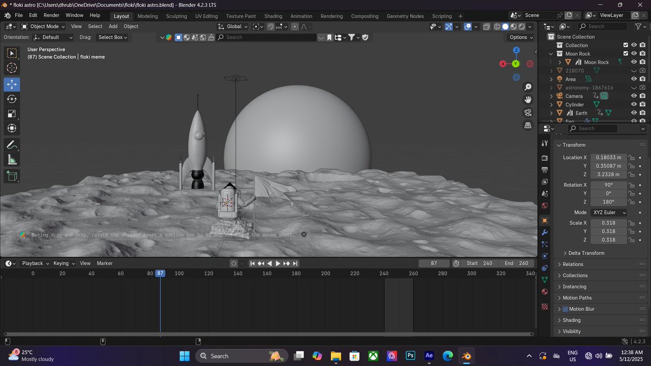Switch to the Geometry Nodes workspace tab
Viewport: 651px width, 366px height.
pyautogui.click(x=405, y=16)
